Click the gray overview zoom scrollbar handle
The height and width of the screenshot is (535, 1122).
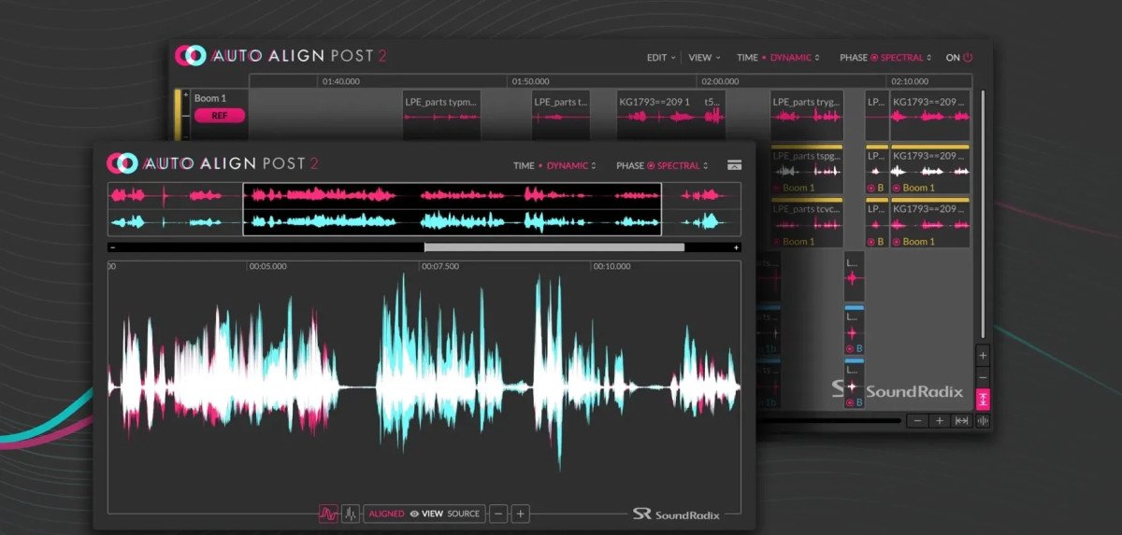point(554,247)
